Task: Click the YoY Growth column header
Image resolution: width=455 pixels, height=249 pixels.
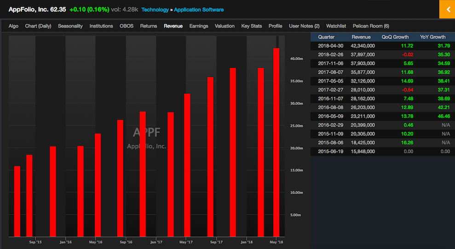Action: [432, 37]
